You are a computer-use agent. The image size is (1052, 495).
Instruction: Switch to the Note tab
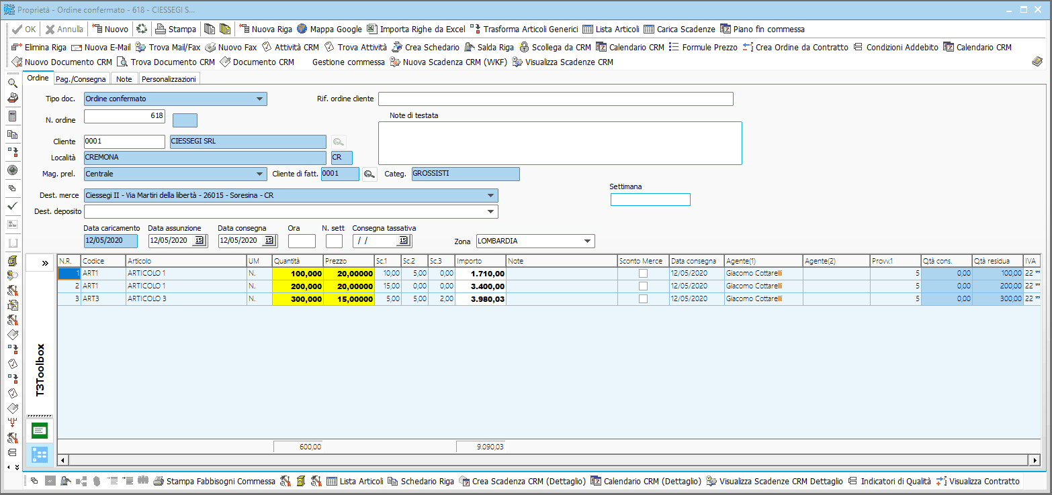click(x=124, y=79)
